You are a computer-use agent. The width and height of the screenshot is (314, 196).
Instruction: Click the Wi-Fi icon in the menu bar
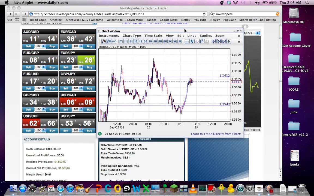point(235,3)
